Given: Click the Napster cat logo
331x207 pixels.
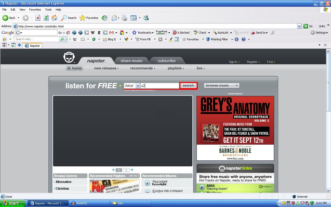Looking at the screenshot, I should coord(69,57).
